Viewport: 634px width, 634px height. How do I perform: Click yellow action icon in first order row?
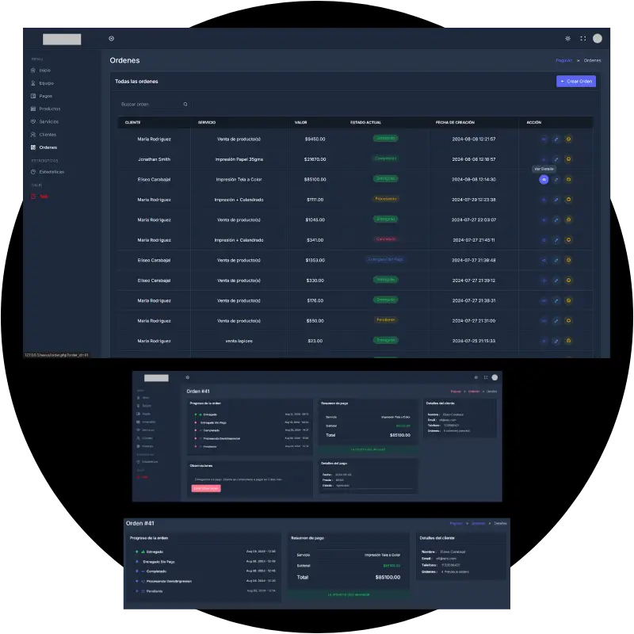[x=569, y=139]
